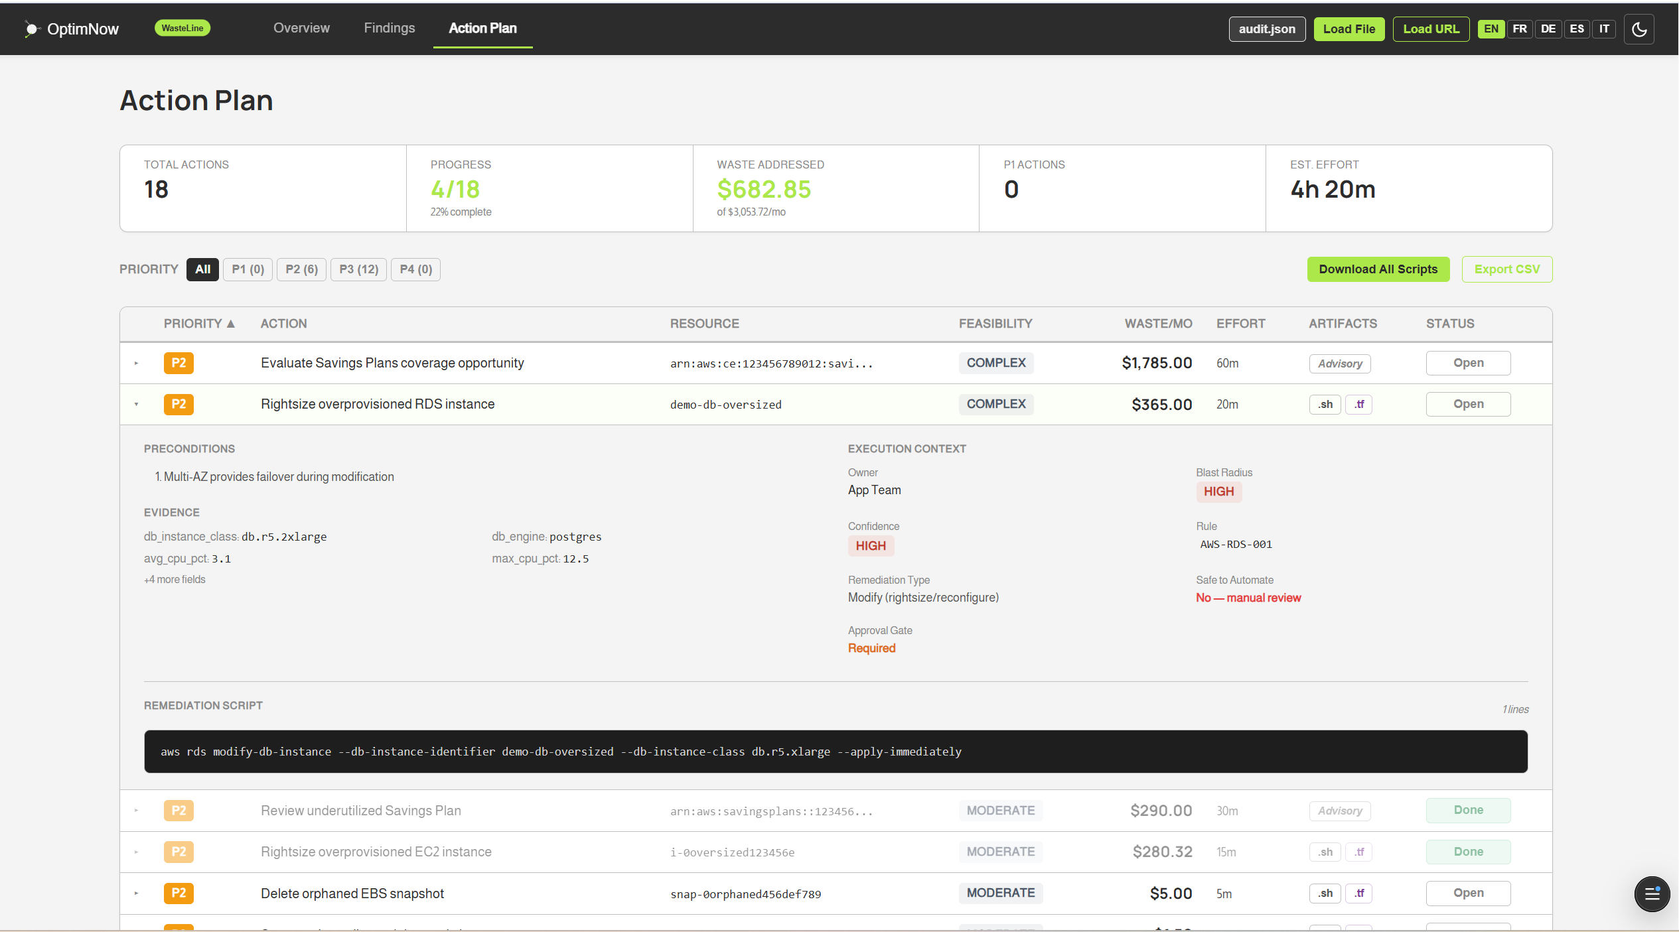View Advisory artifact for Savings Plans coverage
This screenshot has width=1679, height=932.
click(1339, 364)
